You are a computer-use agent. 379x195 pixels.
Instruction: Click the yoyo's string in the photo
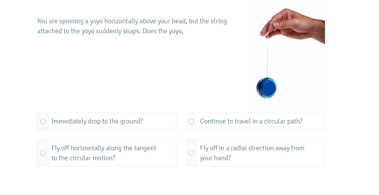tap(267, 57)
